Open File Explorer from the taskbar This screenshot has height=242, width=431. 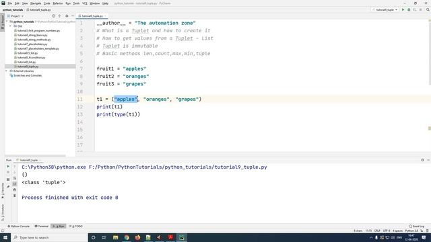[115, 237]
